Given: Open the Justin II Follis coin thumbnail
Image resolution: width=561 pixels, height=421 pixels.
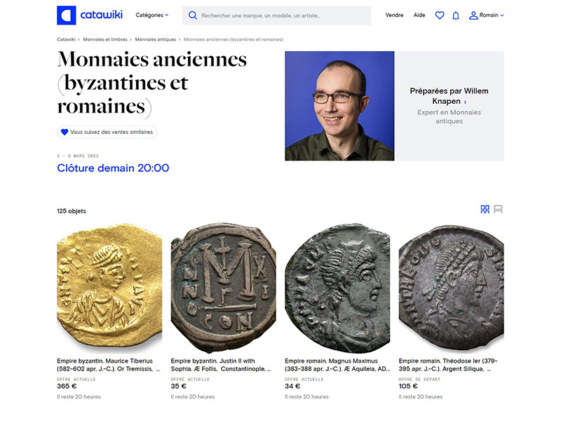Looking at the screenshot, I should (224, 288).
